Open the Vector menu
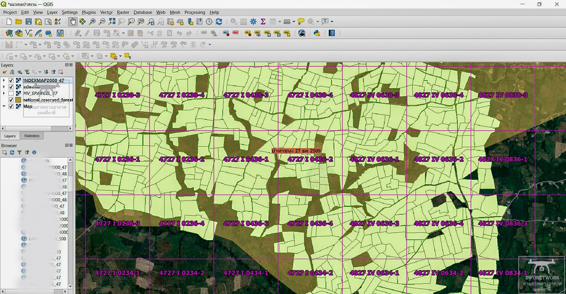This screenshot has height=294, width=566. pyautogui.click(x=107, y=12)
